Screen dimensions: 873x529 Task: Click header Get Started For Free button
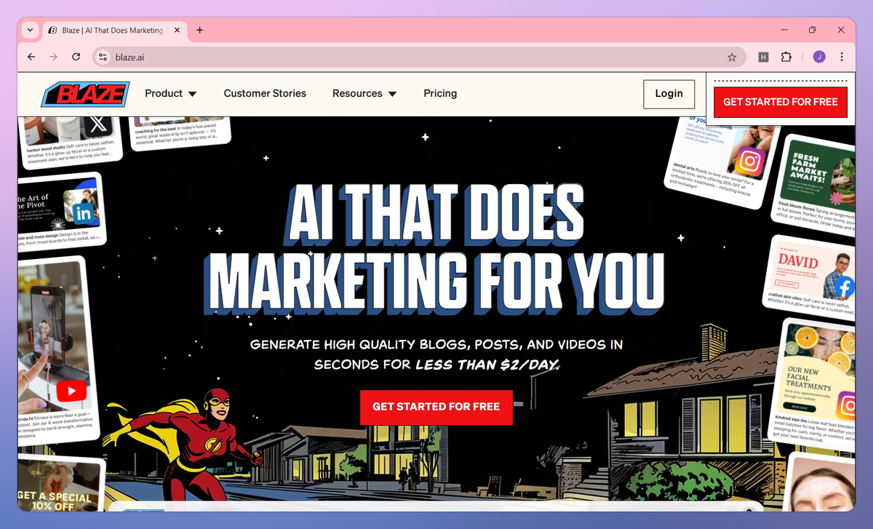[781, 102]
